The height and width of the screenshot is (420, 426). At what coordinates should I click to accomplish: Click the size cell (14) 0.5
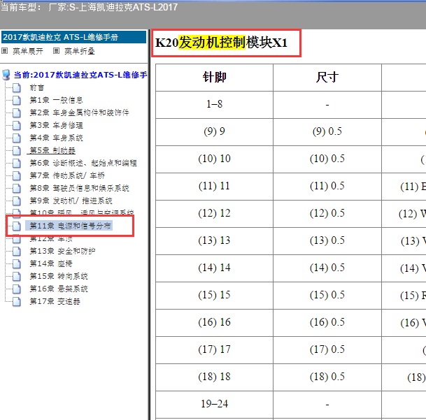point(327,268)
